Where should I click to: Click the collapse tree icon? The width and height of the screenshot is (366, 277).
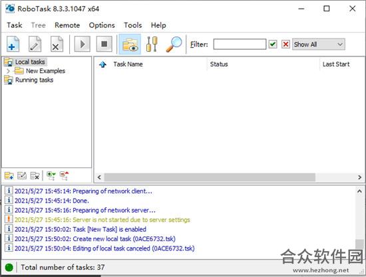tap(64, 175)
